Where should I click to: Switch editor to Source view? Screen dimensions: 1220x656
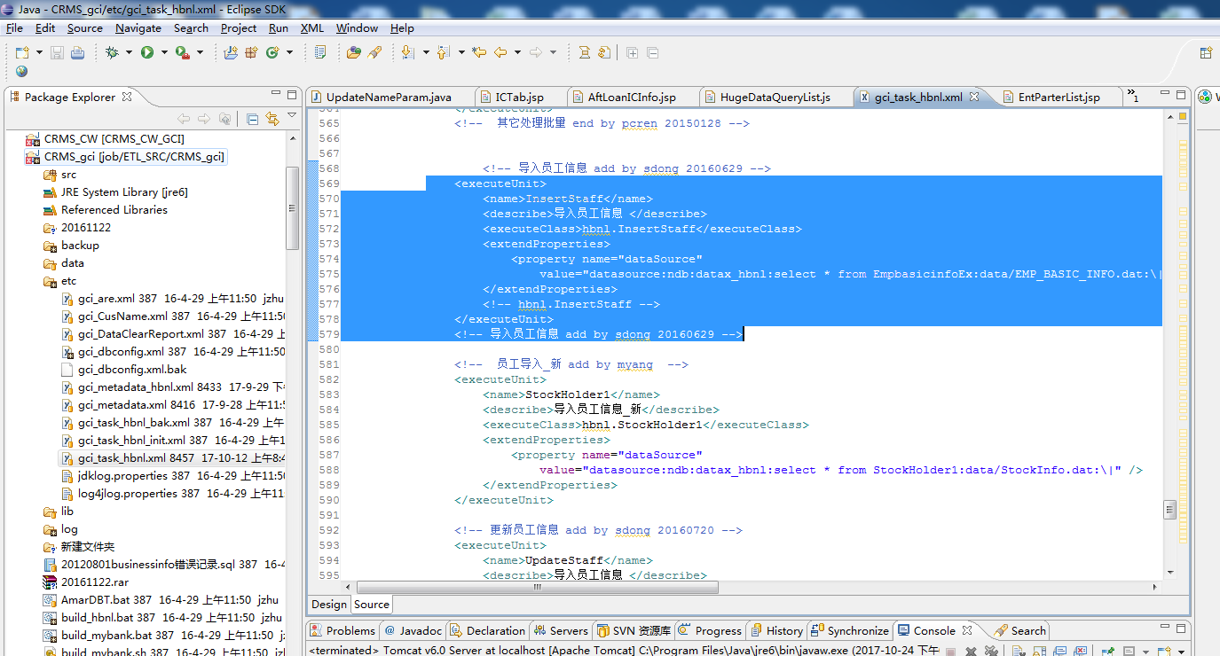372,605
